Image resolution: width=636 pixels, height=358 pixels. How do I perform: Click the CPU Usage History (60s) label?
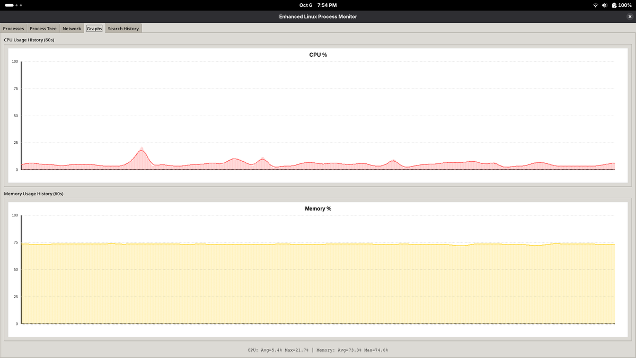[29, 40]
